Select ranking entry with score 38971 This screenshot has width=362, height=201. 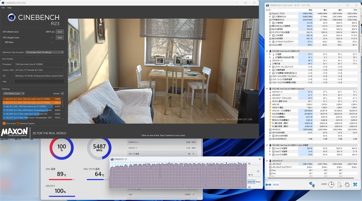coord(32,103)
